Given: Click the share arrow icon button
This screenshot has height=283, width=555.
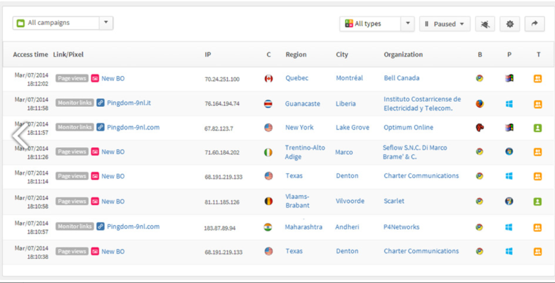Looking at the screenshot, I should pos(534,24).
